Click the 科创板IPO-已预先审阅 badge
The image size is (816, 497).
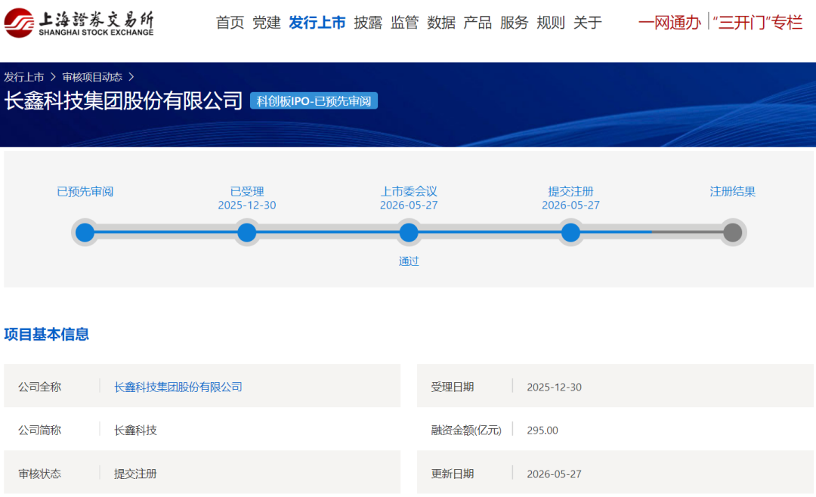314,101
